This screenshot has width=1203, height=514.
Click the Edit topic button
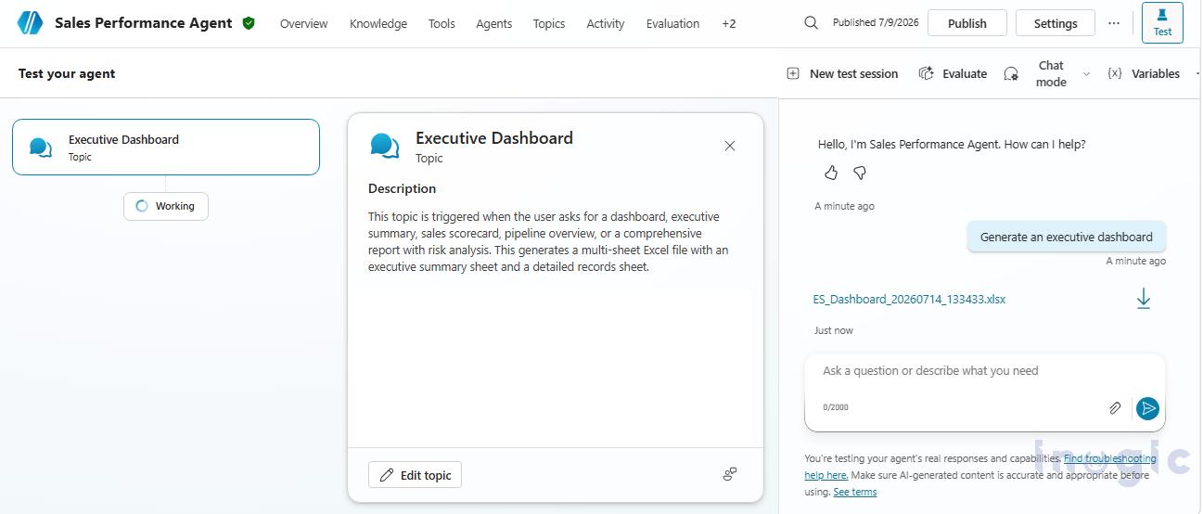point(415,475)
